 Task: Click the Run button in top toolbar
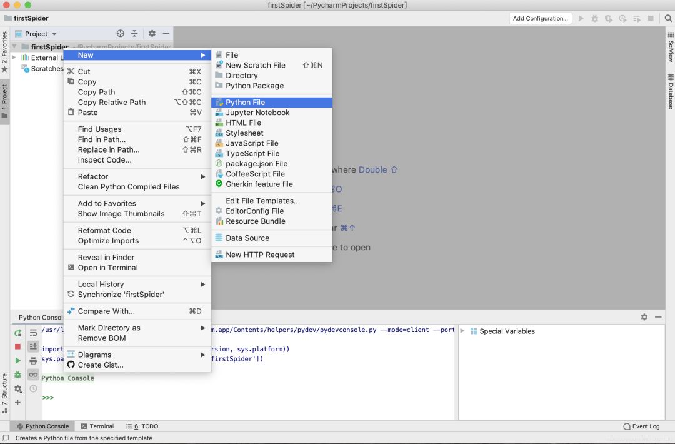[x=581, y=18]
